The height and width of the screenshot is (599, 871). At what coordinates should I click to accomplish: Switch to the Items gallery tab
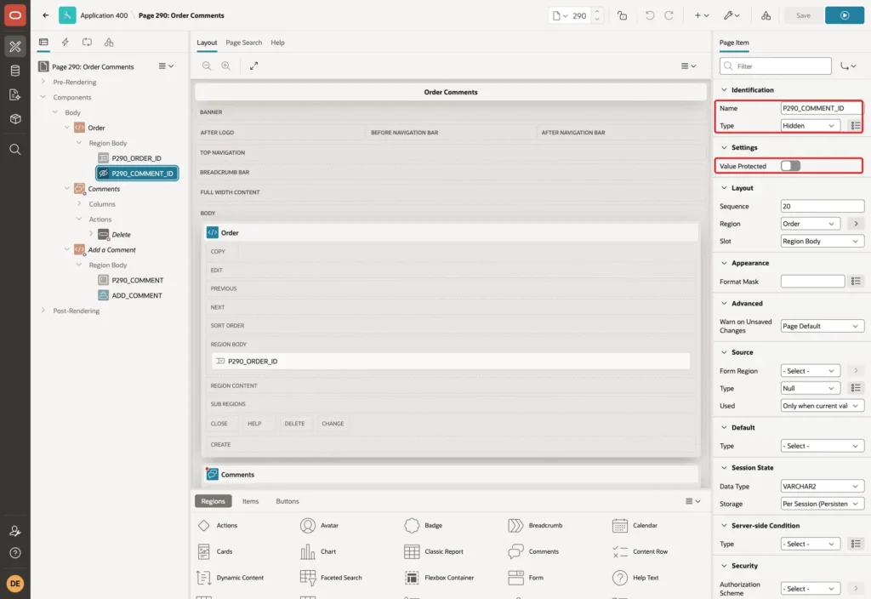[251, 500]
